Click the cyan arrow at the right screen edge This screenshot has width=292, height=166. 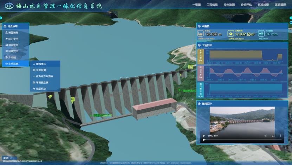click(x=291, y=18)
